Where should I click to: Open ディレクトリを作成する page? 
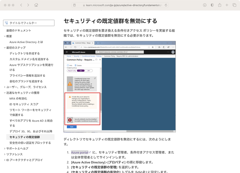coord(24,54)
